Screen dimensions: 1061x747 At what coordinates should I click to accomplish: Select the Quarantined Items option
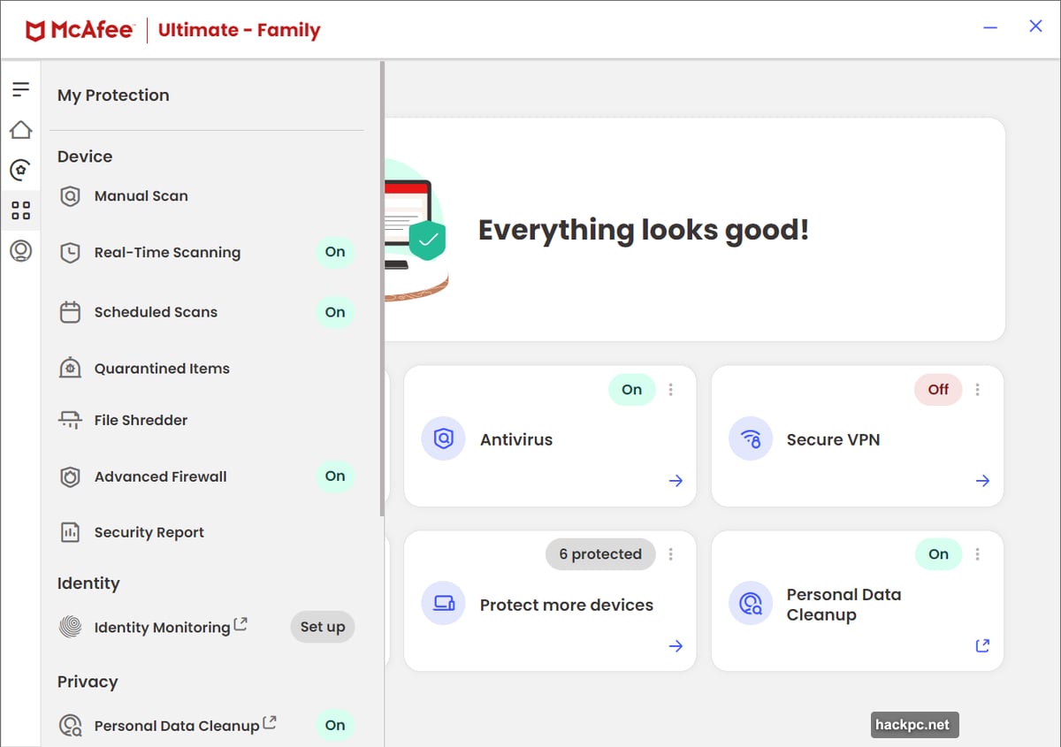(161, 368)
